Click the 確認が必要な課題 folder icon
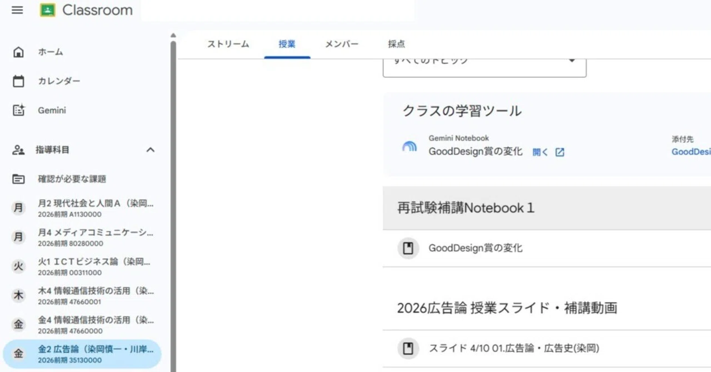This screenshot has height=372, width=711. click(x=18, y=179)
